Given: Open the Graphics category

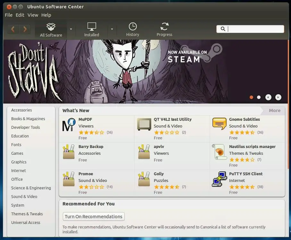Looking at the screenshot, I should pyautogui.click(x=19, y=162).
